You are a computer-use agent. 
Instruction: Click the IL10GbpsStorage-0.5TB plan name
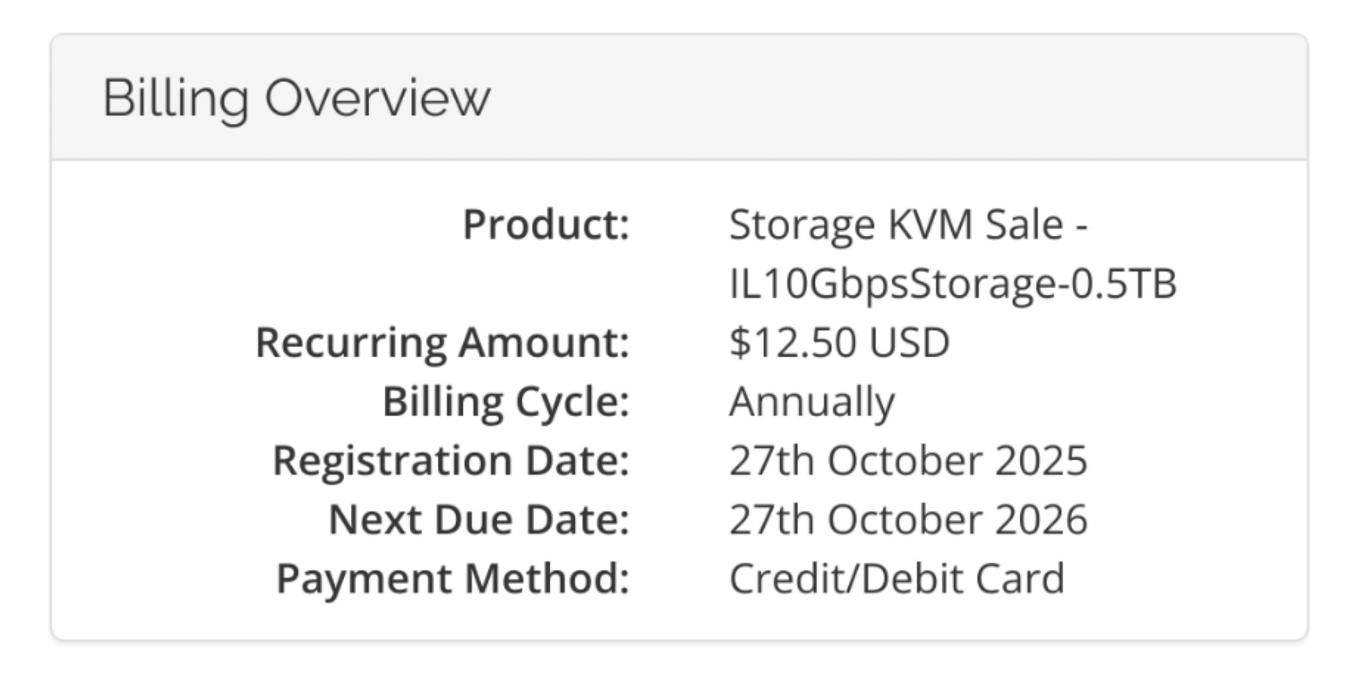(x=952, y=284)
